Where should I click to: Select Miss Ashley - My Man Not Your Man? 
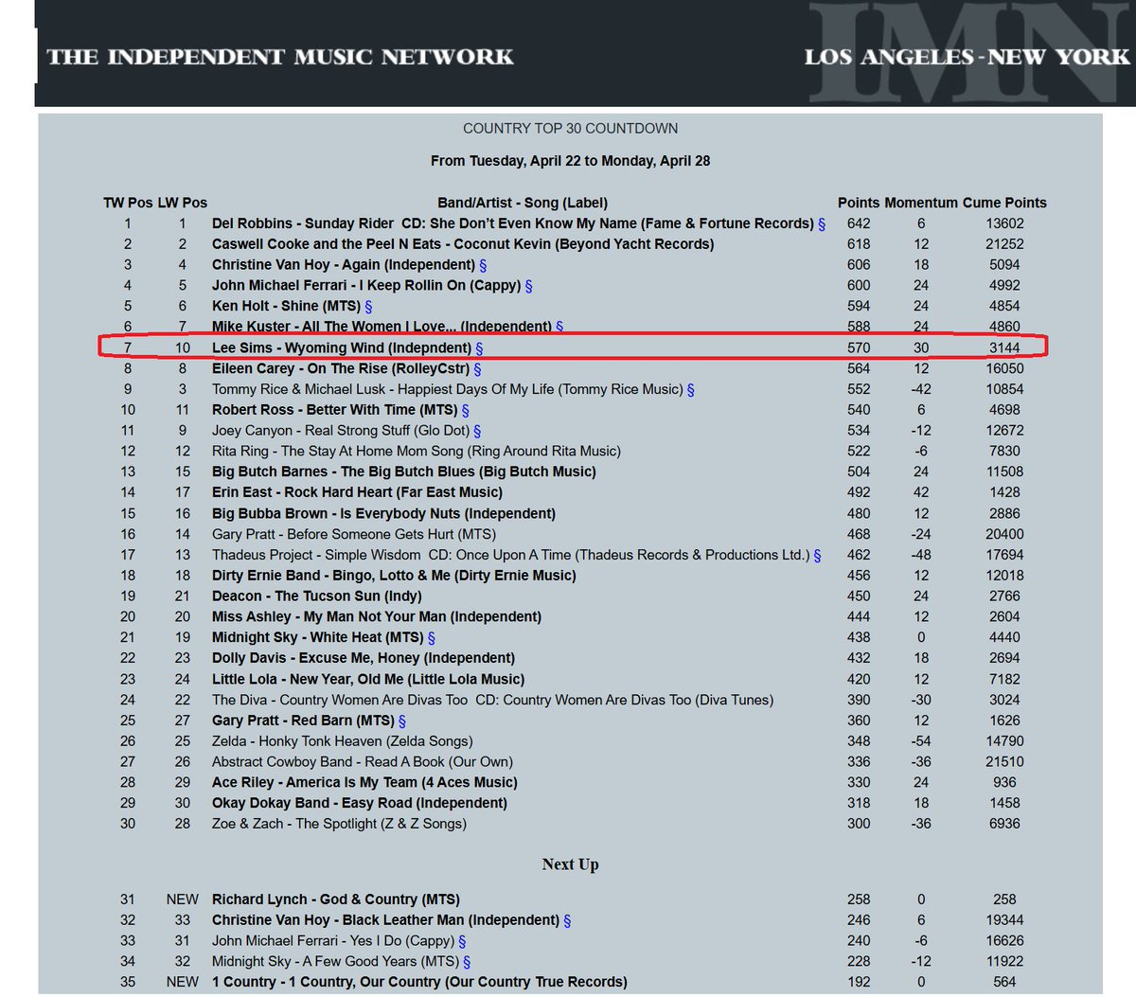[377, 617]
